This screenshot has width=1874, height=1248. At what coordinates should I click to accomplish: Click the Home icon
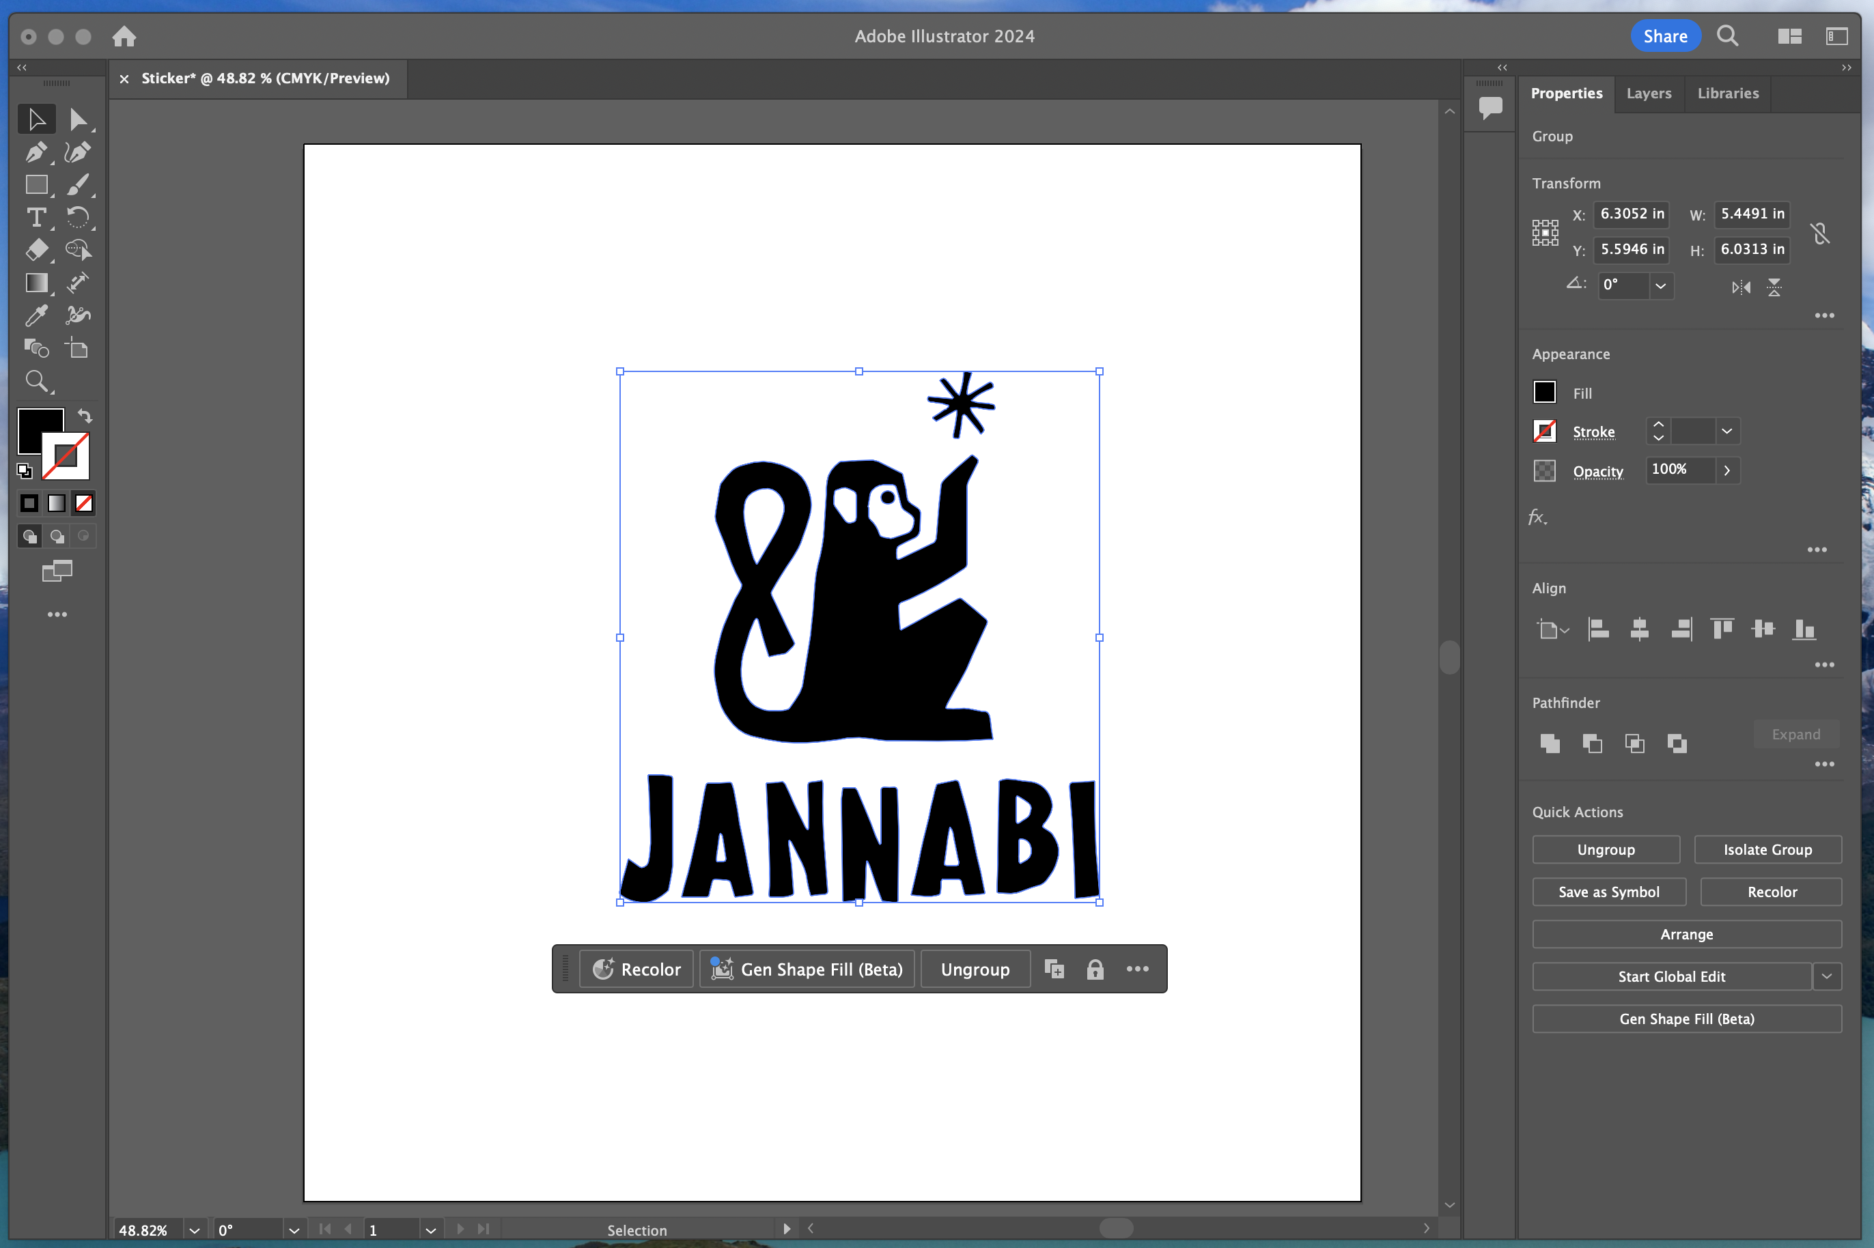pos(124,36)
